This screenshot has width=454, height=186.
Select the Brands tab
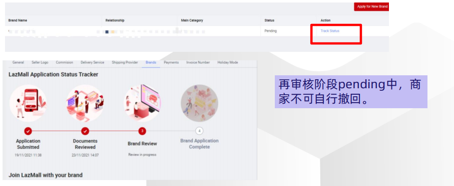pyautogui.click(x=151, y=62)
